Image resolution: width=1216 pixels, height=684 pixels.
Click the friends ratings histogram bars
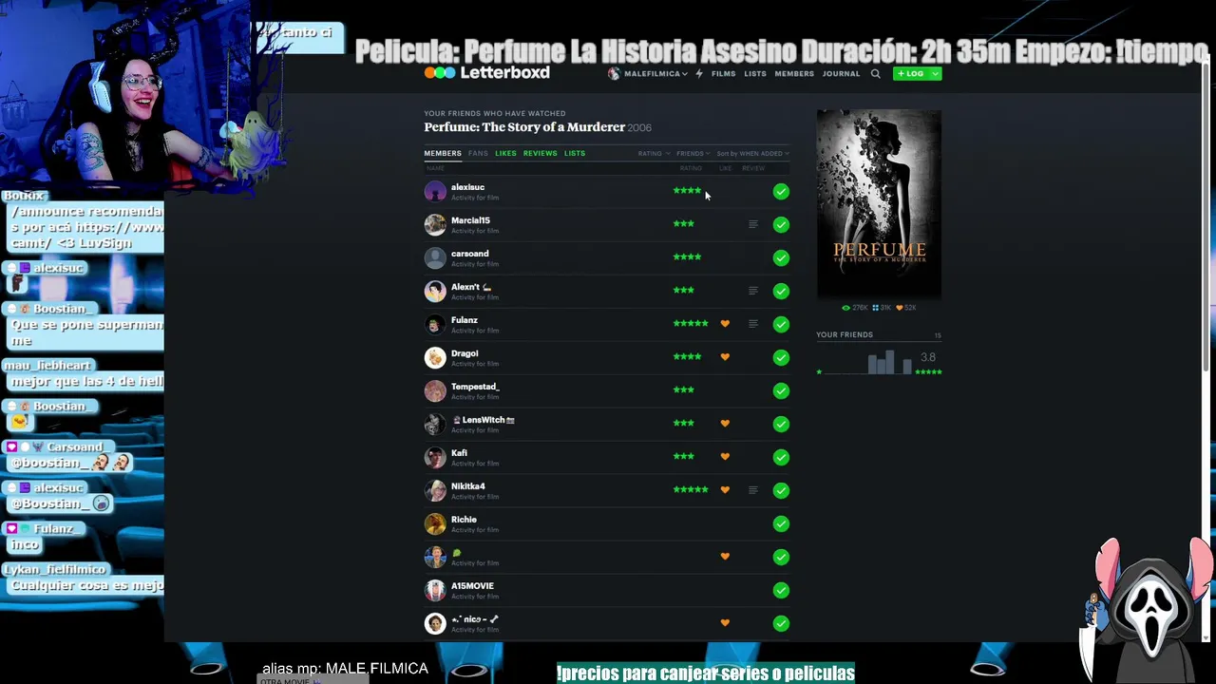coord(879,362)
